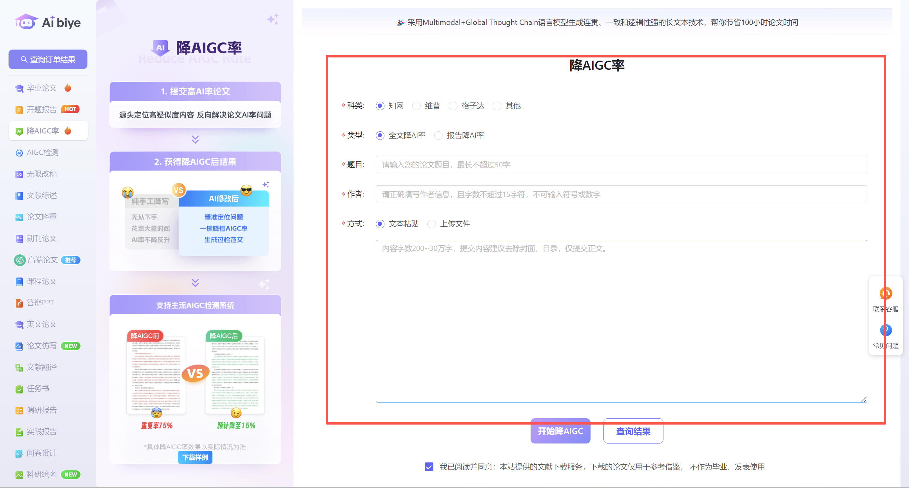Click the Ai biye logo icon

27,22
